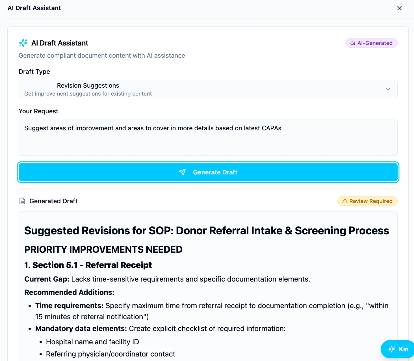This screenshot has width=414, height=361.
Task: Click 'Referring physician/coordinator contact' item
Action: coord(110,354)
